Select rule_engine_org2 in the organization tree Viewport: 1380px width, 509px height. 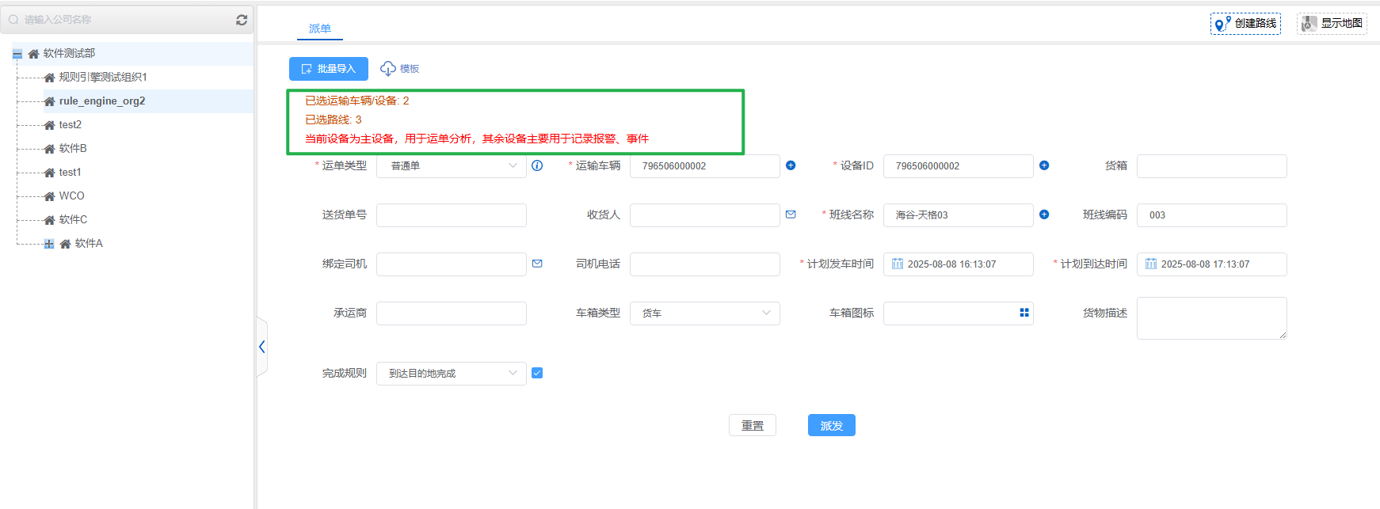click(102, 101)
